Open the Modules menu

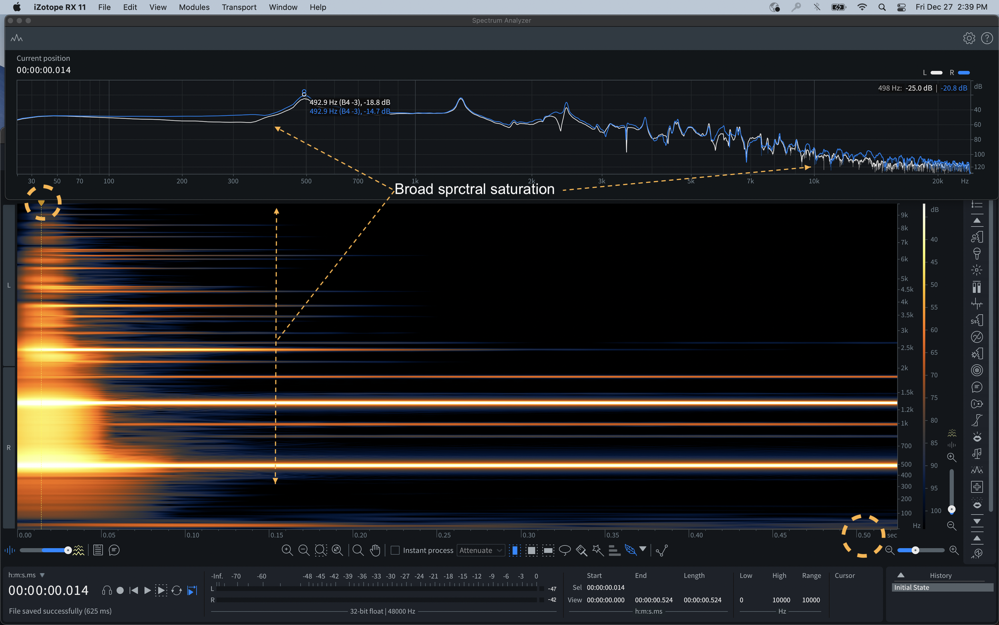coord(194,7)
